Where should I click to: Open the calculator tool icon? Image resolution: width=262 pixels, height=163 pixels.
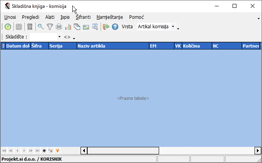(29, 27)
